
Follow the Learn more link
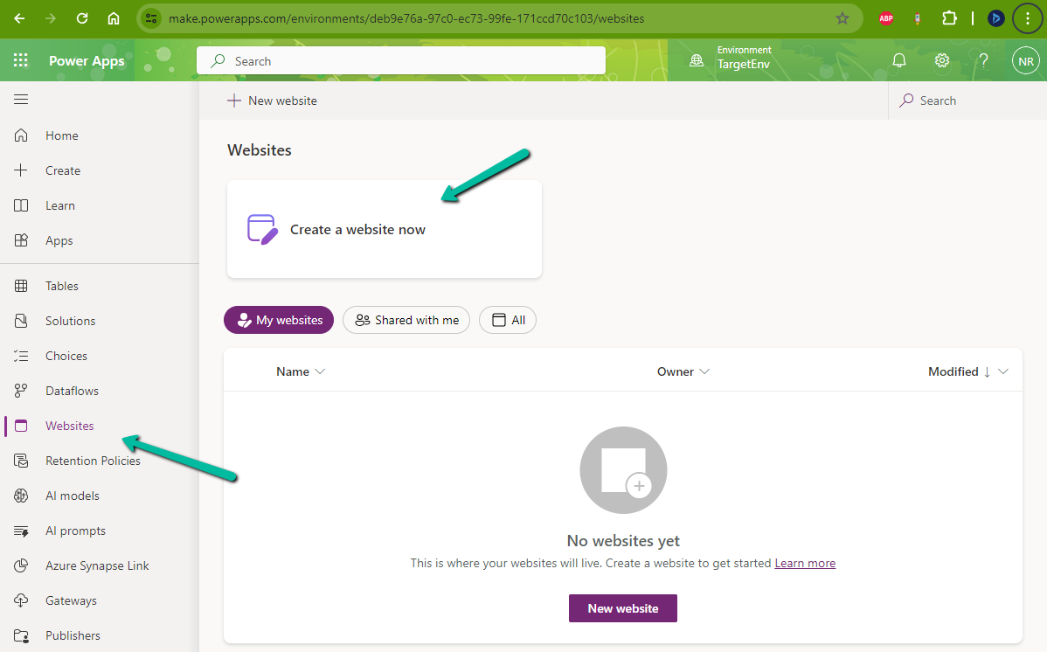click(805, 563)
